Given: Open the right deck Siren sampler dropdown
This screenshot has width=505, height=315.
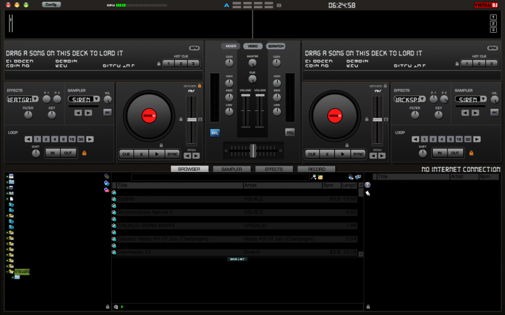Looking at the screenshot, I should click(x=483, y=100).
